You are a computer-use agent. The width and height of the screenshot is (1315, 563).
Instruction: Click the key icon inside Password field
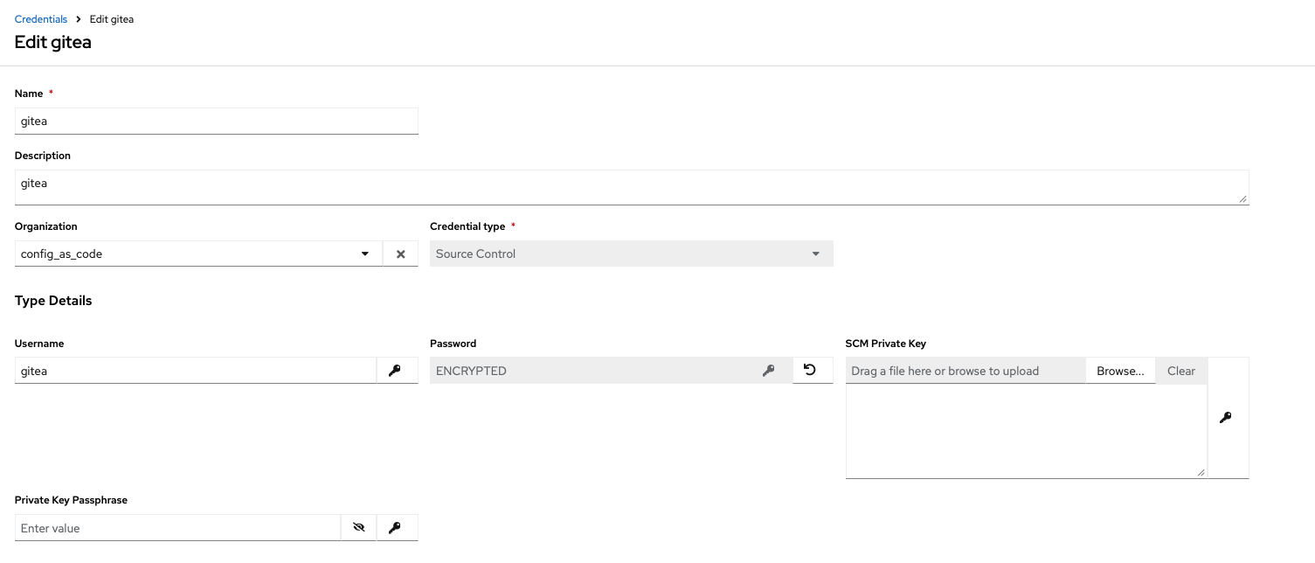[x=768, y=371]
